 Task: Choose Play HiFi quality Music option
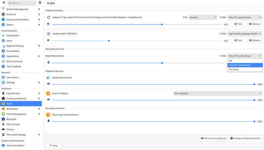[245, 65]
